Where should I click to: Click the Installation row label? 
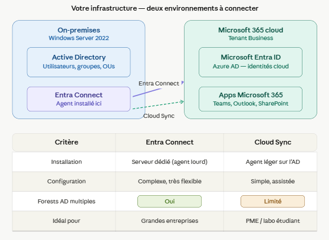click(x=67, y=162)
